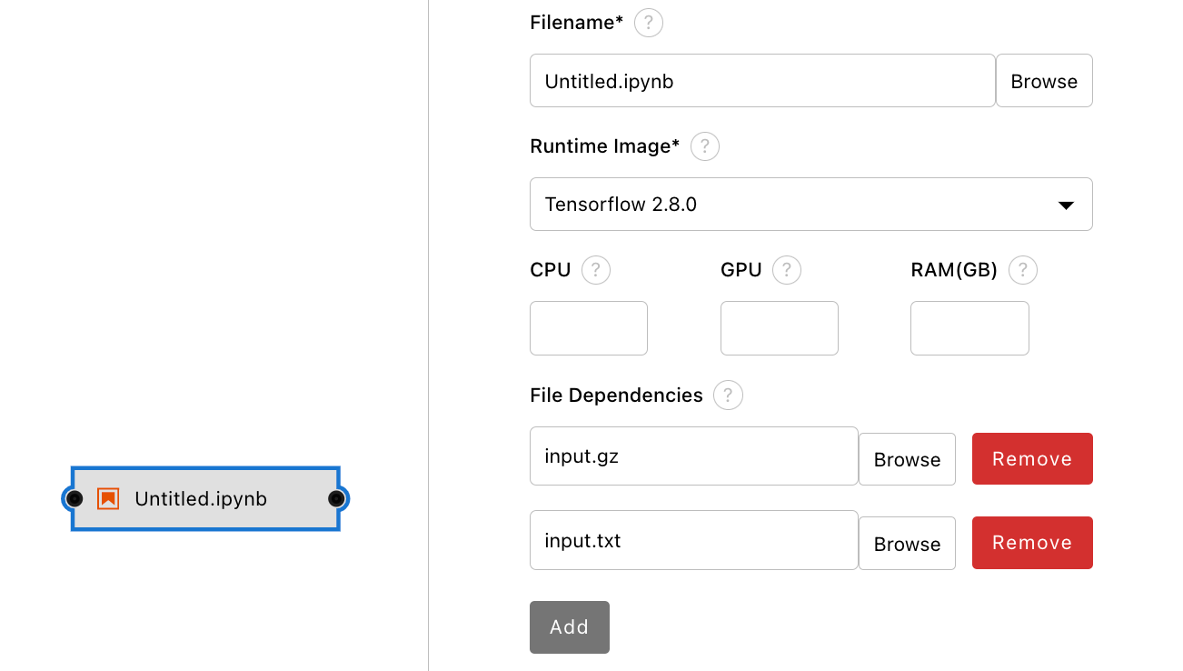Click the Filename help question mark icon
The image size is (1183, 671).
(x=648, y=23)
